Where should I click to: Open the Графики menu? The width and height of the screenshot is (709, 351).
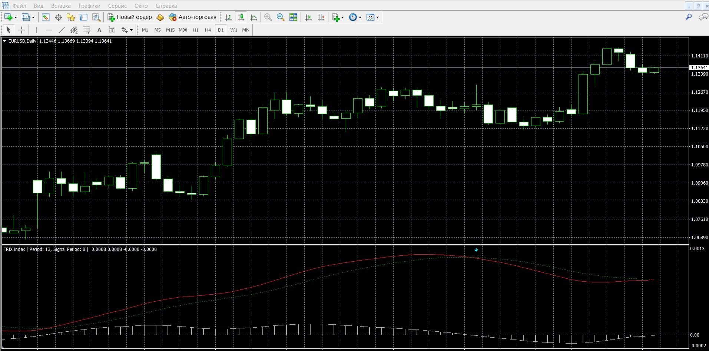pos(89,6)
